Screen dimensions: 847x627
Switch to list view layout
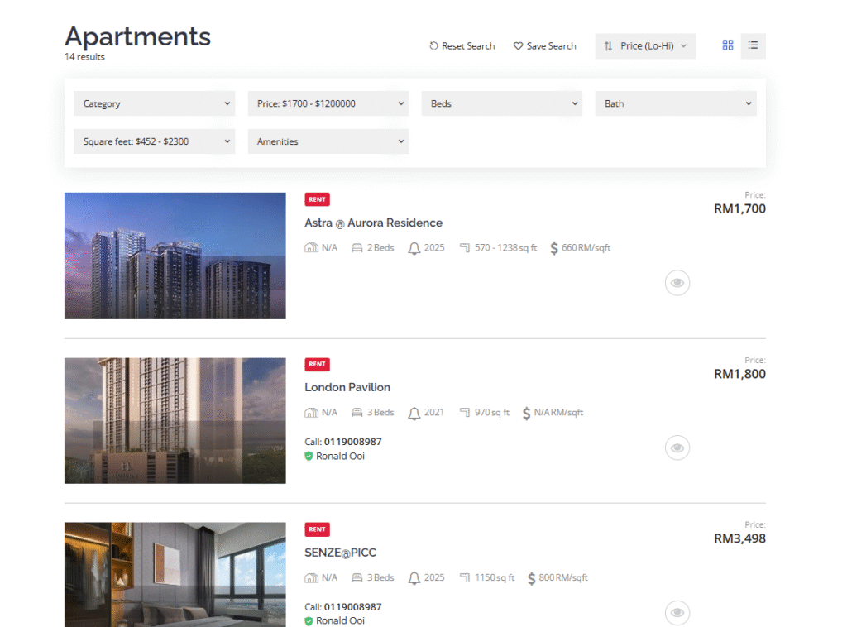753,46
